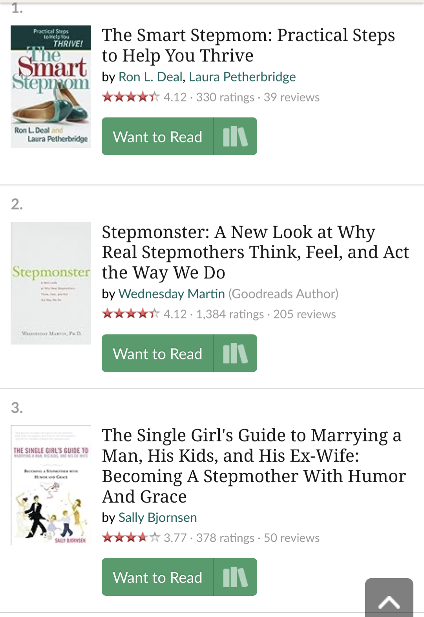Image resolution: width=424 pixels, height=617 pixels.
Task: View author Laura Petherbridge's page
Action: click(242, 77)
